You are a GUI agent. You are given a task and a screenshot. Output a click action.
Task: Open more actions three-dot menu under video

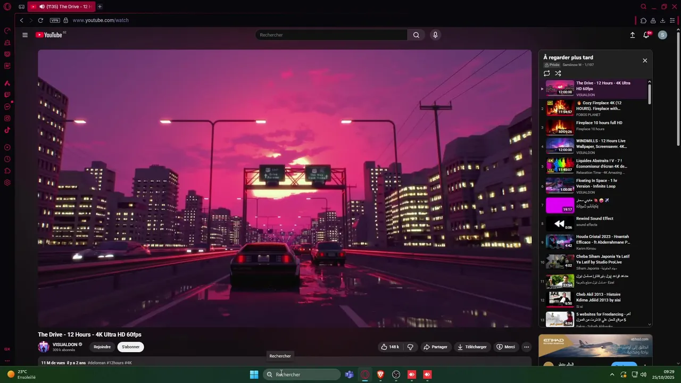pos(526,347)
